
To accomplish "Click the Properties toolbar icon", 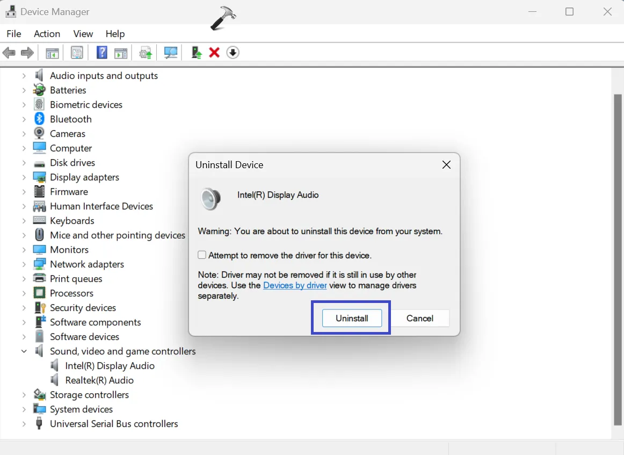I will click(x=77, y=53).
